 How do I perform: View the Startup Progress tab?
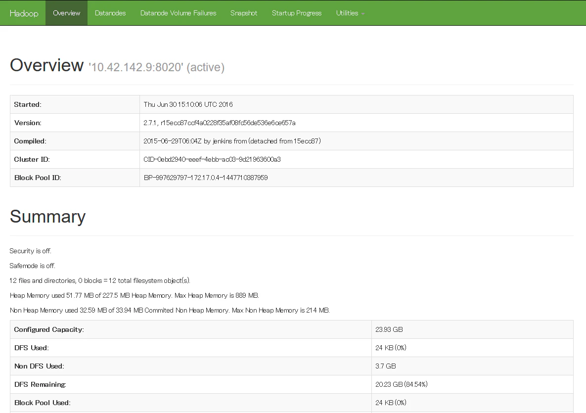[297, 13]
